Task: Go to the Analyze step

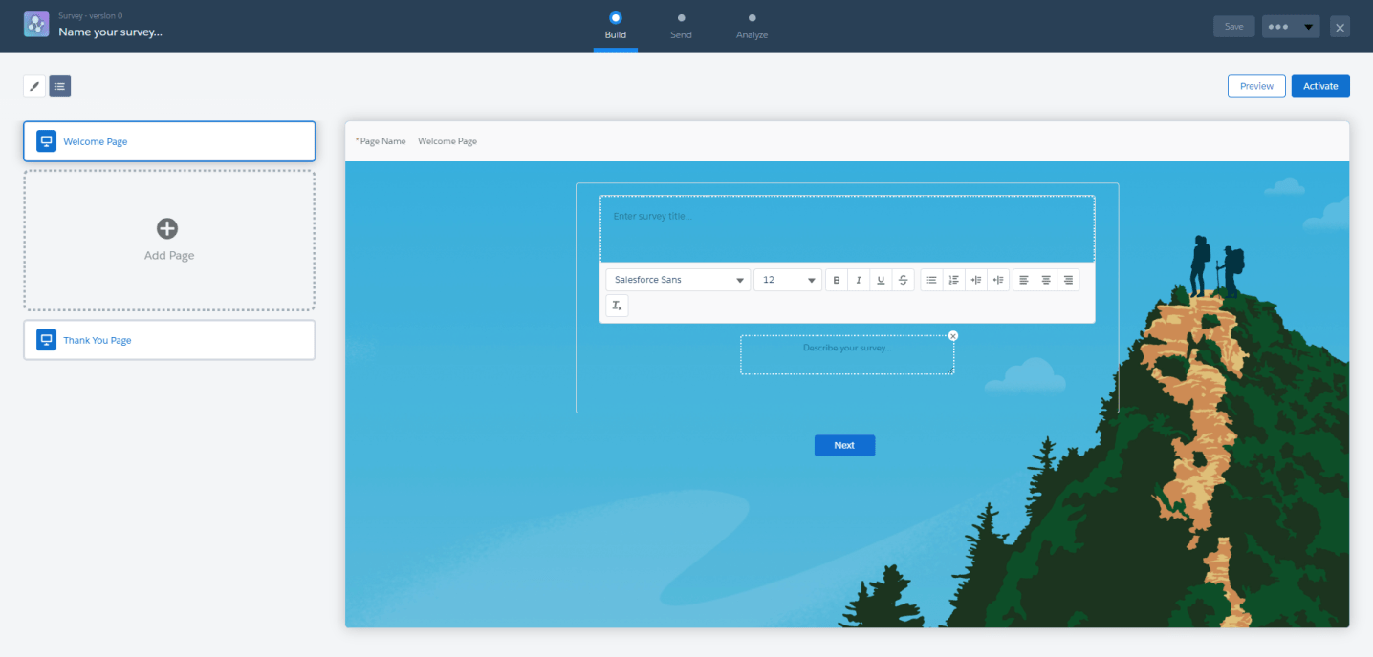Action: [752, 26]
